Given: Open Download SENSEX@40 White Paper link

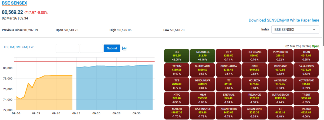Looking at the screenshot, I should click(284, 20).
